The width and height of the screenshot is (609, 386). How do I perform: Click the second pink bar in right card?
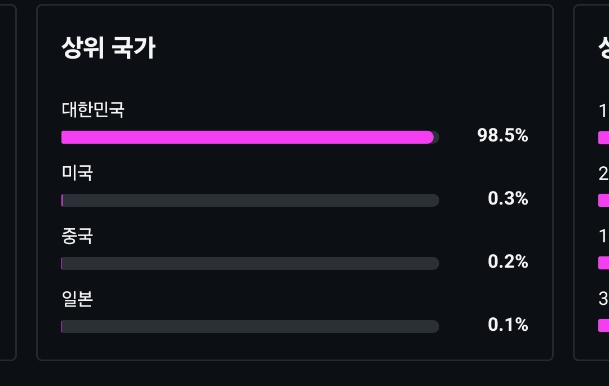[x=603, y=201]
